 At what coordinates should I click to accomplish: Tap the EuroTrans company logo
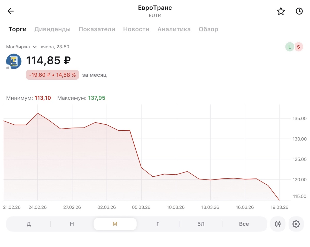(x=14, y=61)
